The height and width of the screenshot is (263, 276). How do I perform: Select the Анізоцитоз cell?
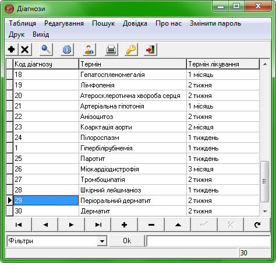pyautogui.click(x=133, y=117)
